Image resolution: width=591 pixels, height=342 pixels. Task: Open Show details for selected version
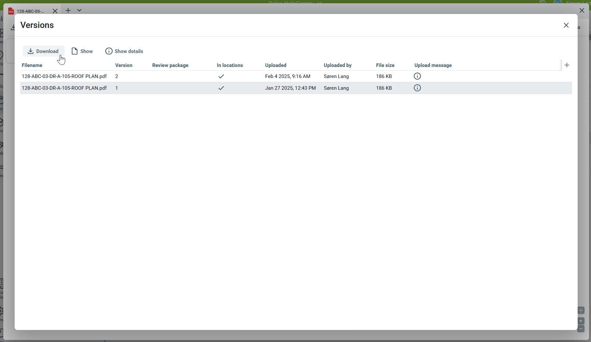point(124,51)
